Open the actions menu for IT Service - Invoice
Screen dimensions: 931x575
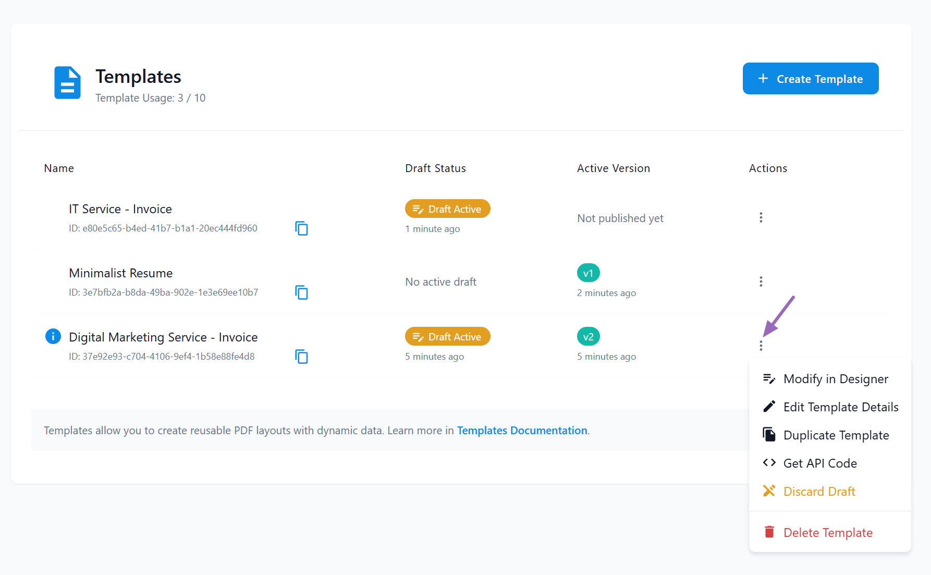click(x=761, y=217)
